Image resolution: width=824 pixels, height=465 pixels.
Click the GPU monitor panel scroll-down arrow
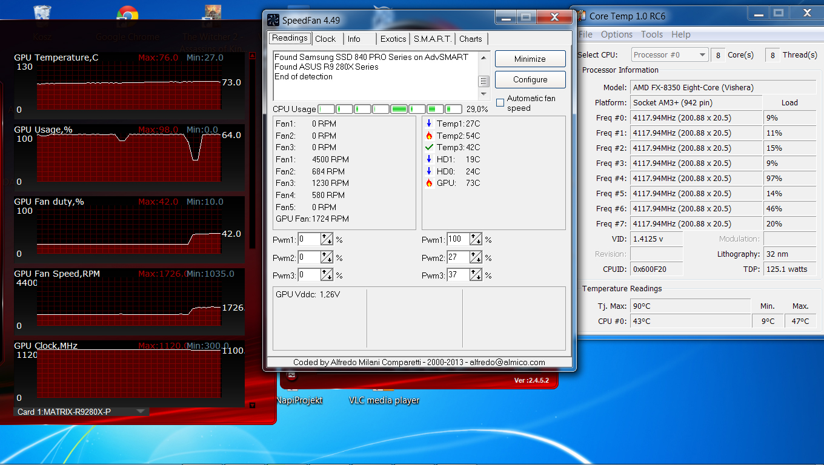pyautogui.click(x=253, y=405)
